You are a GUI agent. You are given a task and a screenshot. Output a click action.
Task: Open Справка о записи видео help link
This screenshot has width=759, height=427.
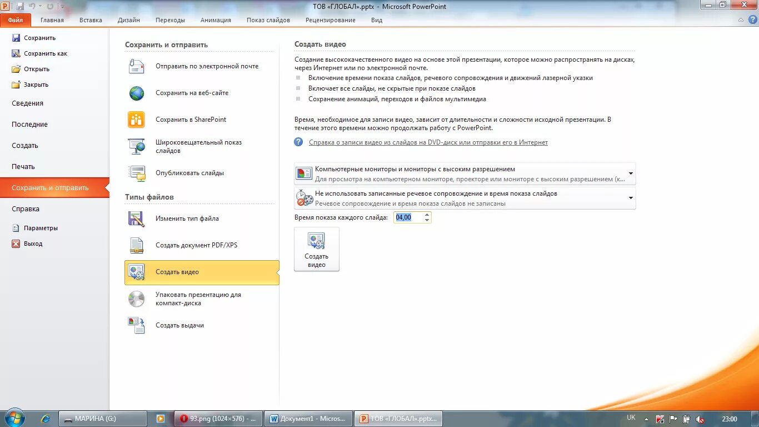click(x=428, y=142)
